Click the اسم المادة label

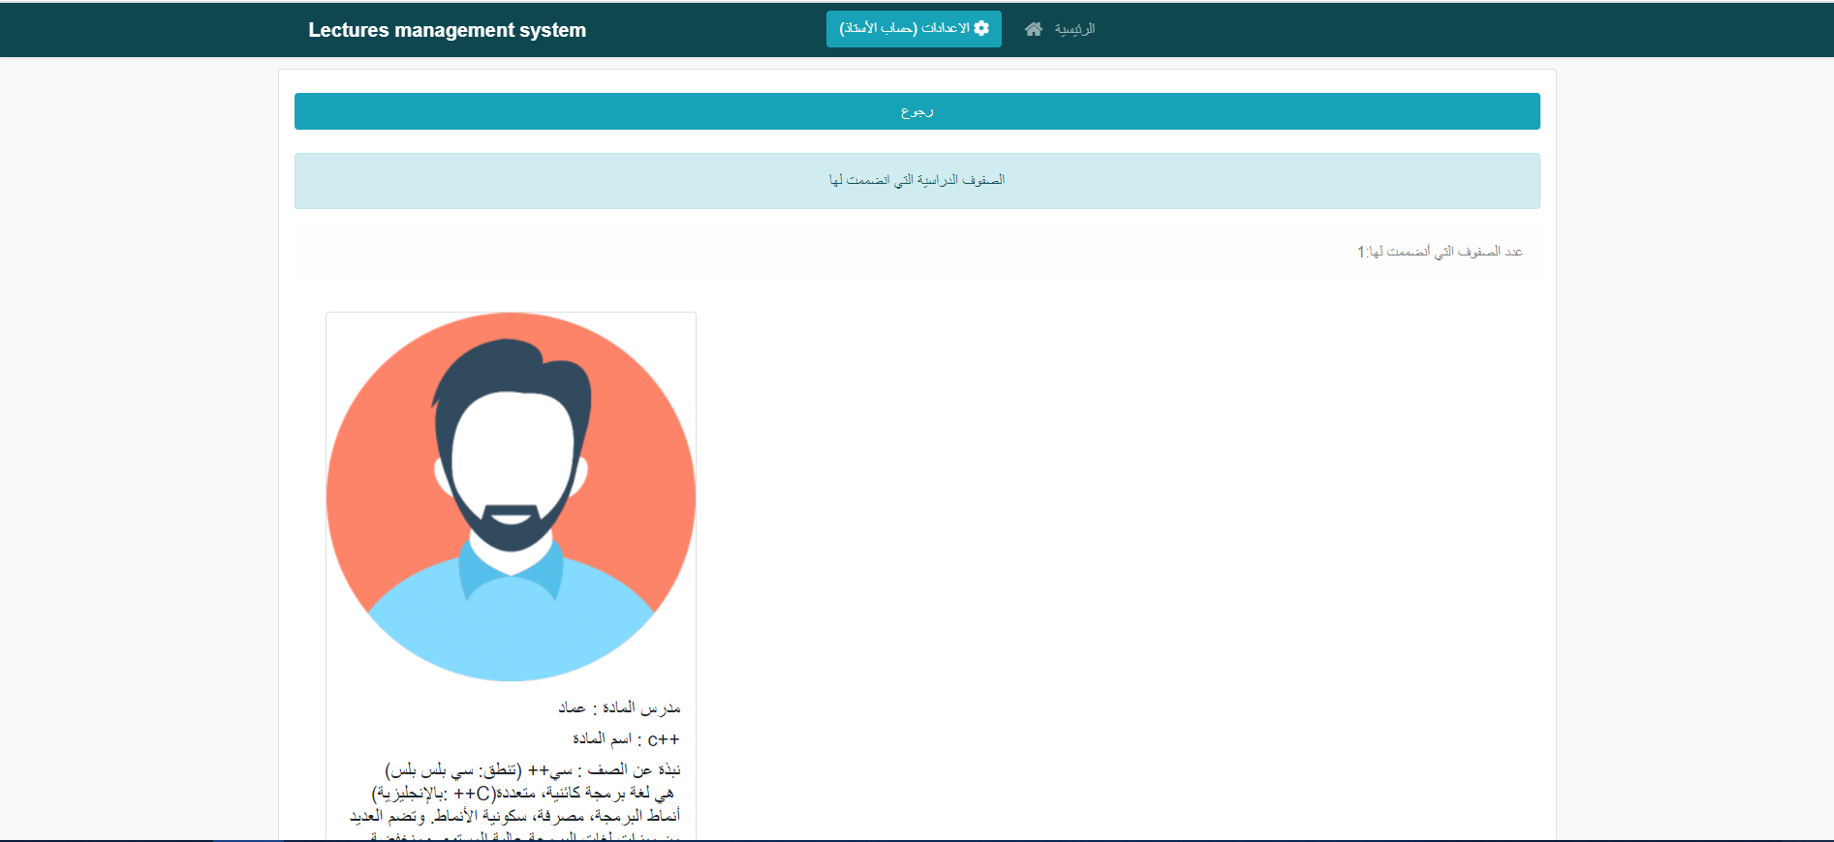click(602, 738)
